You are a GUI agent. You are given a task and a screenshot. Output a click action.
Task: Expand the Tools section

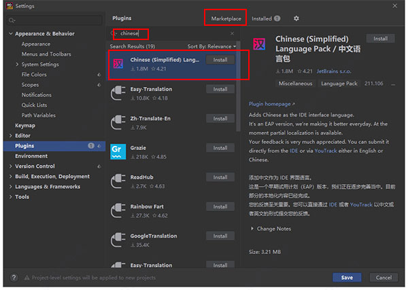click(11, 197)
